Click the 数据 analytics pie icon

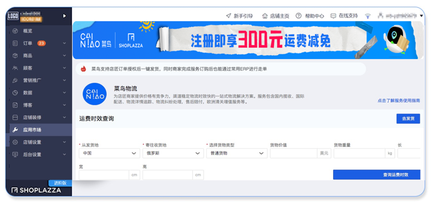tap(15, 93)
